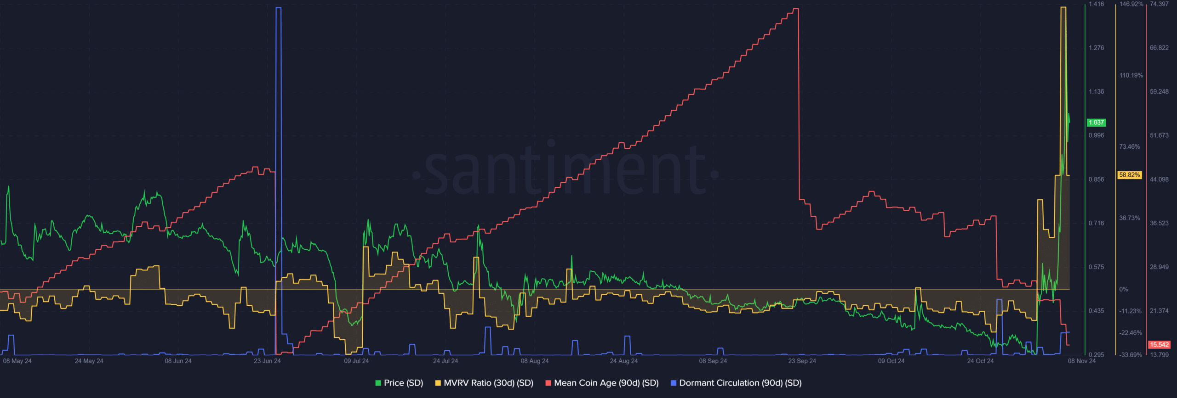This screenshot has width=1177, height=398.
Task: Click the 28.949 coin age axis value
Action: click(x=1159, y=267)
